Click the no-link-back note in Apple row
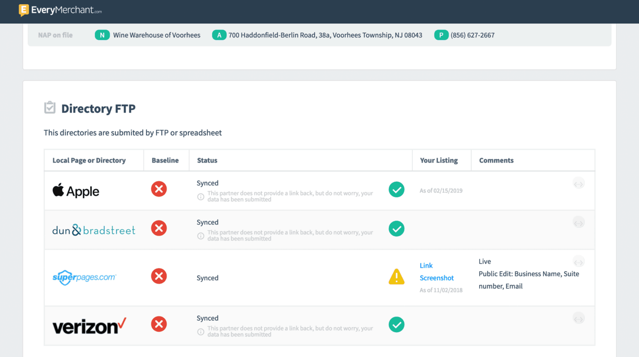This screenshot has width=639, height=357. pos(290,196)
